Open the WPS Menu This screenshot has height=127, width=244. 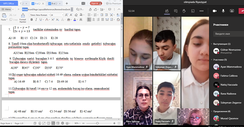(x=6, y=9)
